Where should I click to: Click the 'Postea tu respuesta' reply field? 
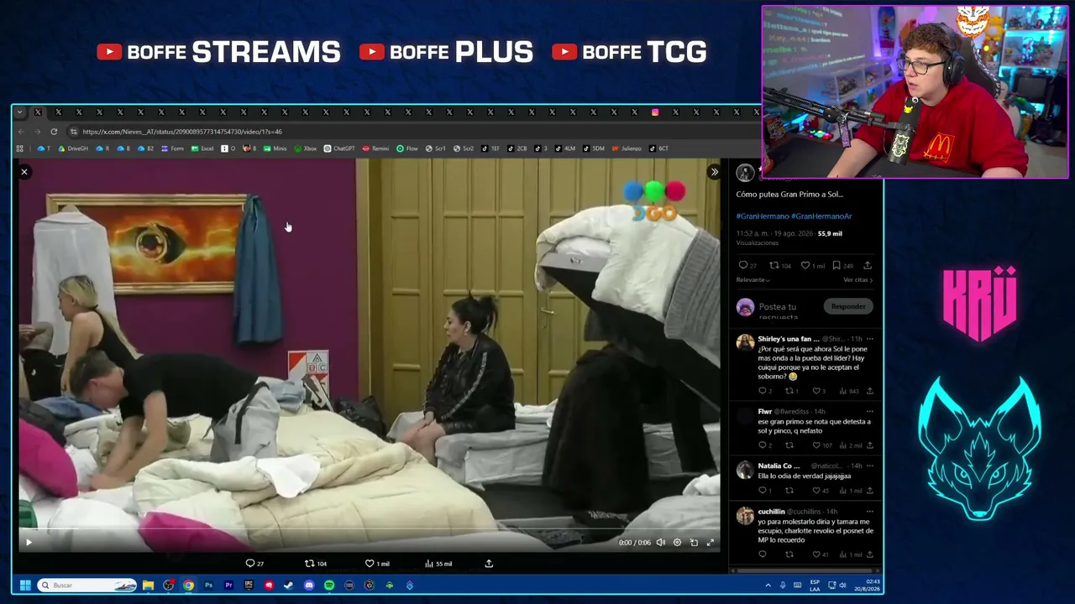(x=778, y=310)
